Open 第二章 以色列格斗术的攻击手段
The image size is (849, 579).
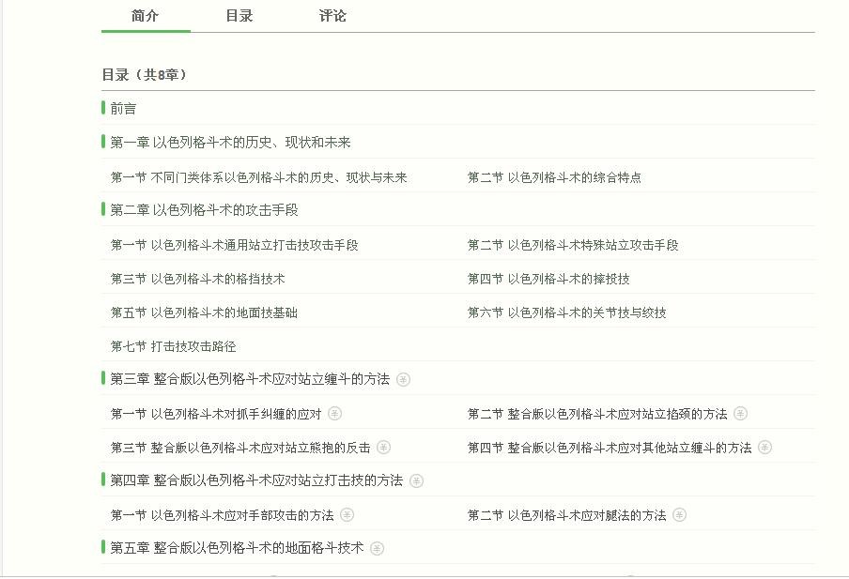click(204, 210)
